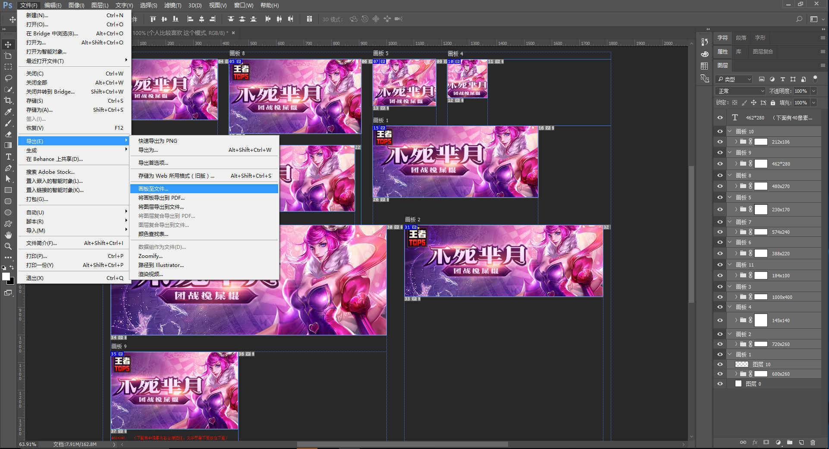Viewport: 829px width, 449px height.
Task: Select the Eraser tool
Action: point(8,134)
